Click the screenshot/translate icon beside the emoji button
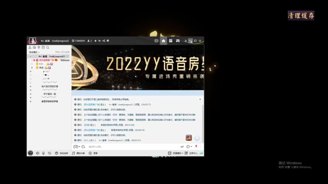328x184 pixels. pyautogui.click(x=83, y=147)
